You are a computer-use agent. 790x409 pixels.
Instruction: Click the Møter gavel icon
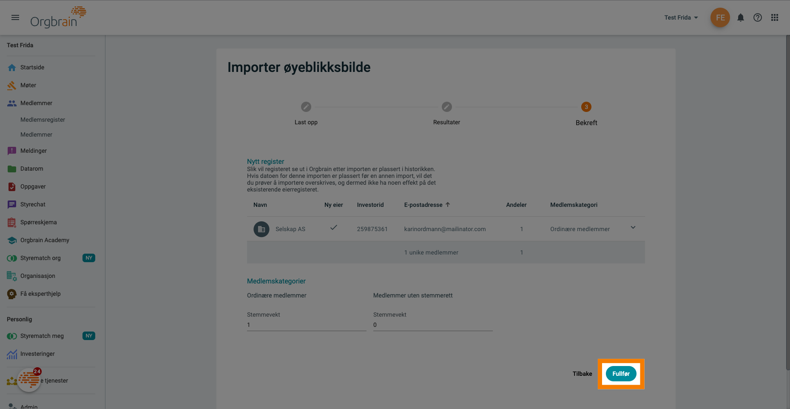[12, 85]
